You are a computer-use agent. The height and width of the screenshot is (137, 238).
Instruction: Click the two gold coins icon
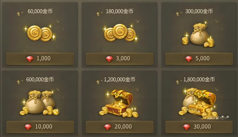pos(40,33)
